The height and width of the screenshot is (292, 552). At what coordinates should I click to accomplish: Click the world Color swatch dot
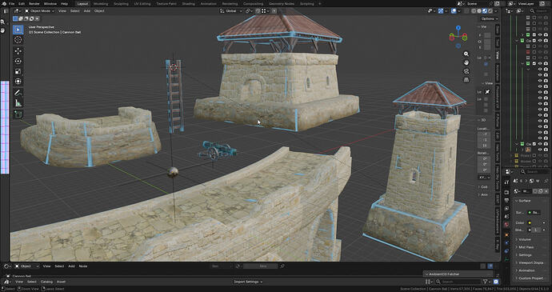pos(530,223)
